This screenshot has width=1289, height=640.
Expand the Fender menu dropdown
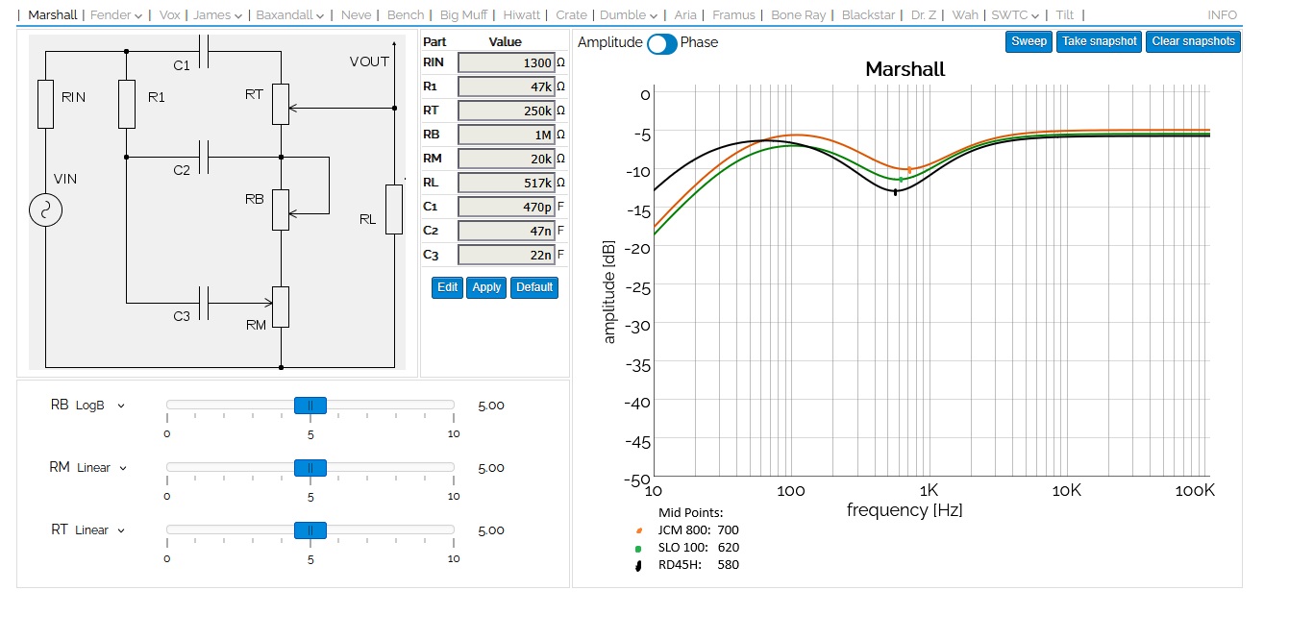tap(115, 15)
